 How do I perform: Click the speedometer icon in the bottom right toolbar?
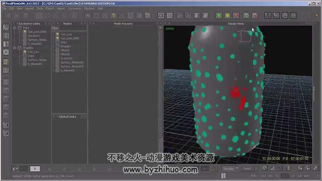click(265, 168)
